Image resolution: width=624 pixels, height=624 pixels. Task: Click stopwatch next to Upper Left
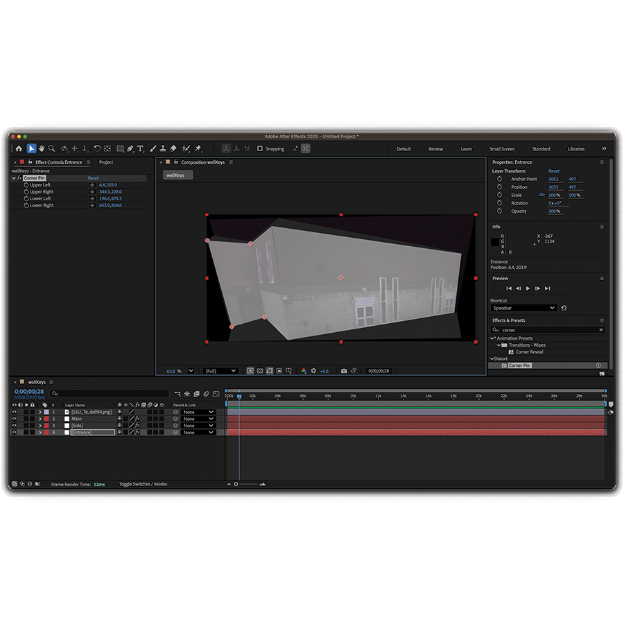[26, 185]
